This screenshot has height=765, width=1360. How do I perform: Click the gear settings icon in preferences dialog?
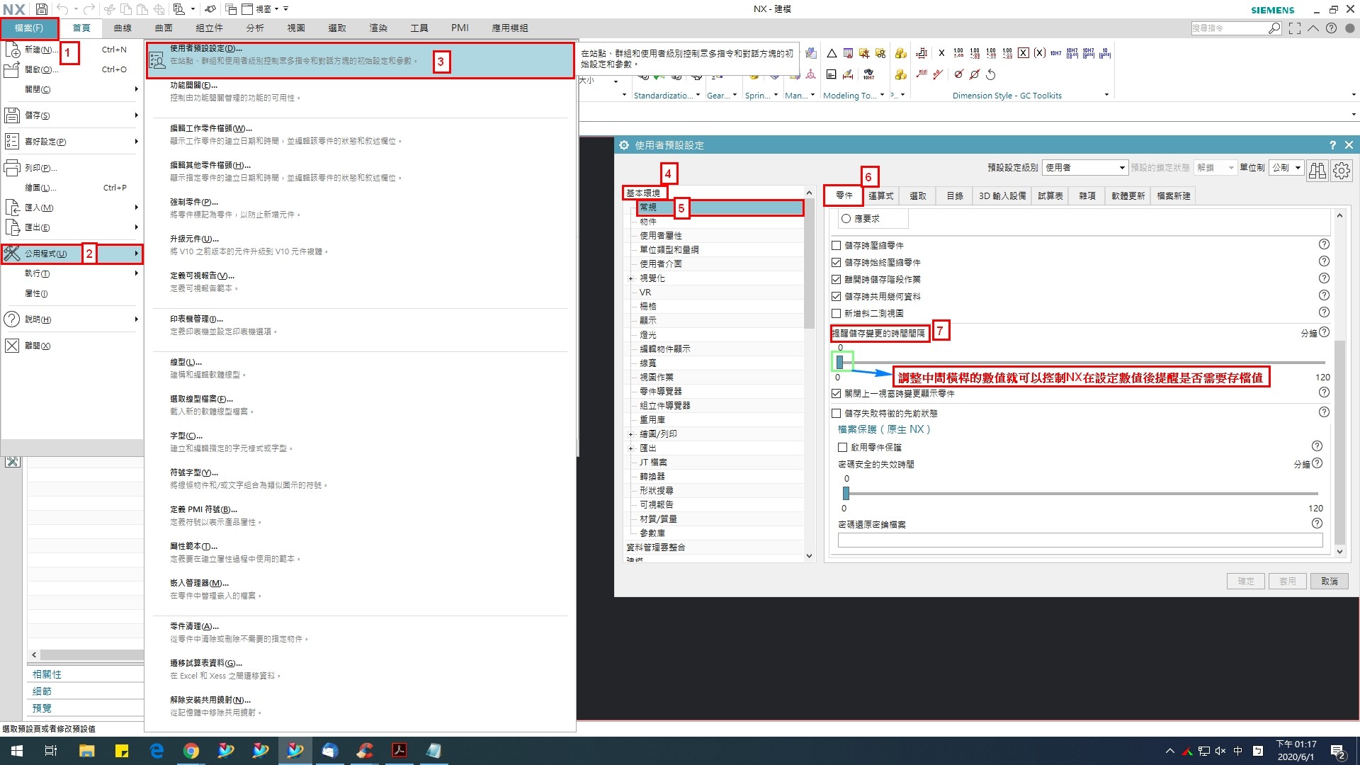click(x=1341, y=170)
